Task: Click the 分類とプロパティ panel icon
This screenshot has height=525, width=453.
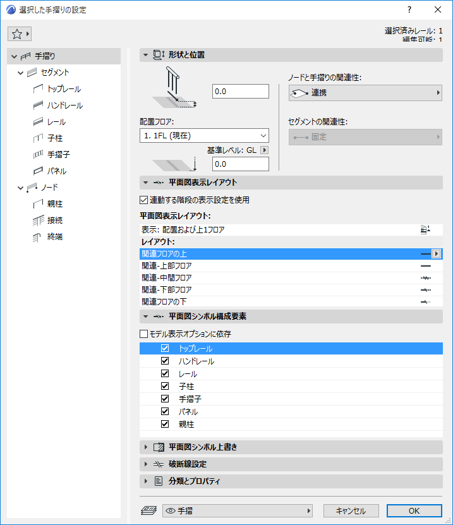Action: click(159, 481)
